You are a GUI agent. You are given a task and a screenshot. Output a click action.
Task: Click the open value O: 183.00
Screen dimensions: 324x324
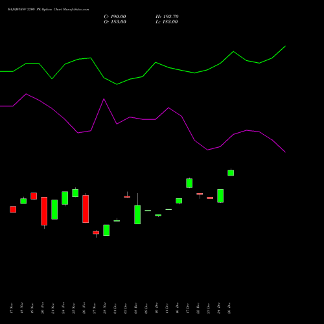(x=115, y=22)
